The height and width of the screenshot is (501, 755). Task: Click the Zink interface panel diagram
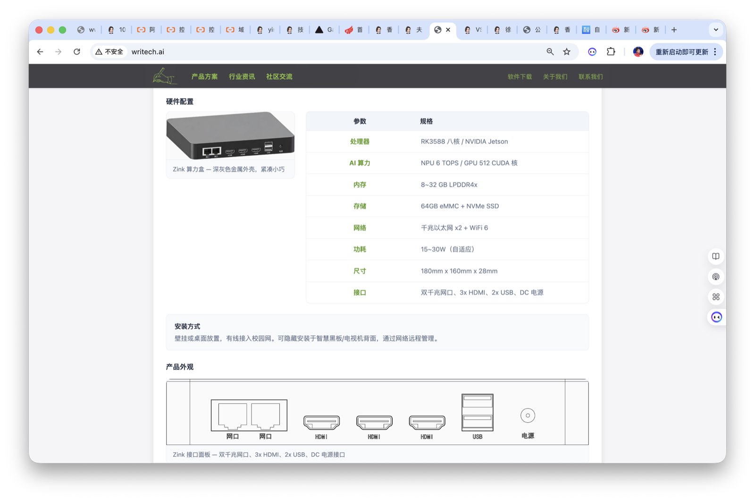(377, 412)
